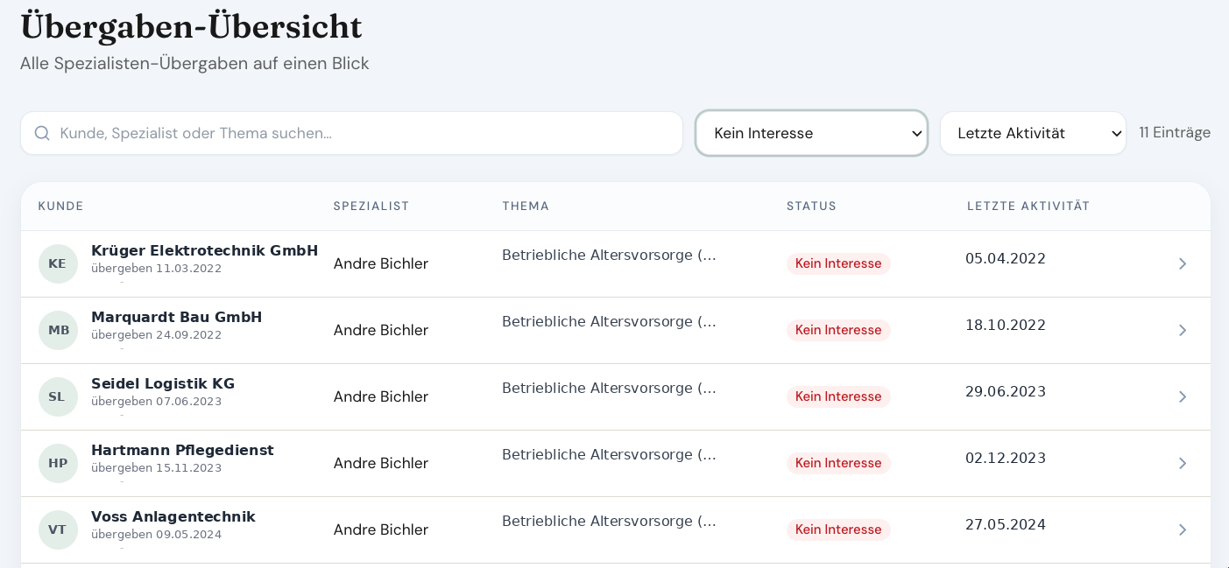Focus the Kunde, Spezialist oder Thema search field
The height and width of the screenshot is (568, 1229).
351,133
